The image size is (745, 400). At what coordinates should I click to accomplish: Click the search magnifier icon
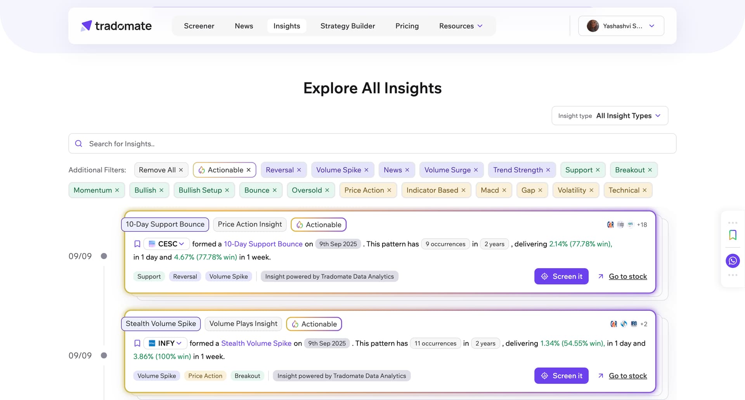point(78,144)
